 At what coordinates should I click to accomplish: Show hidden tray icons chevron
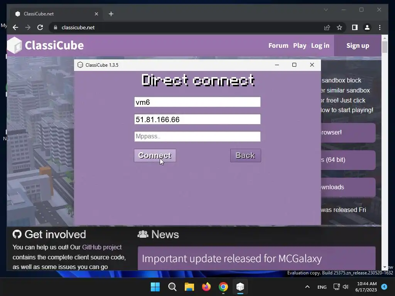(307, 287)
